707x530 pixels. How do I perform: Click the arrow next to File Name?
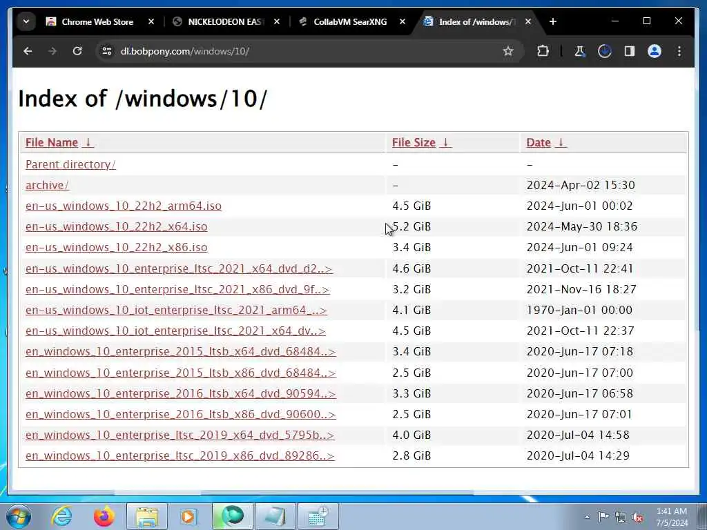(88, 142)
